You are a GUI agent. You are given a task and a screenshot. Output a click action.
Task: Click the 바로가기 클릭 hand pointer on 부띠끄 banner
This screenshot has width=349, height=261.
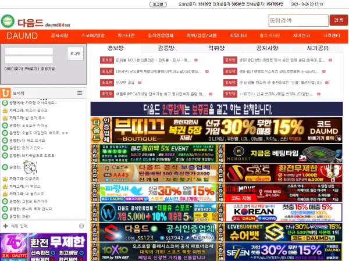(x=338, y=138)
